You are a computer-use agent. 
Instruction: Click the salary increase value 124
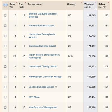(x=106, y=87)
